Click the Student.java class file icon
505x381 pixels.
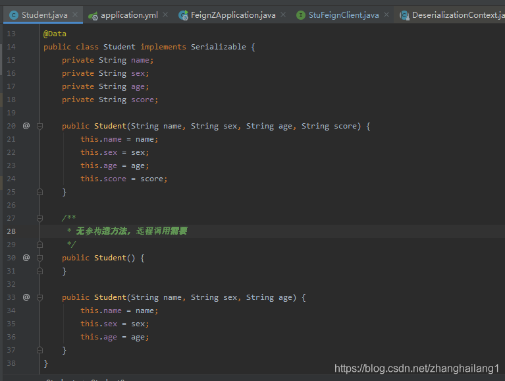14,15
